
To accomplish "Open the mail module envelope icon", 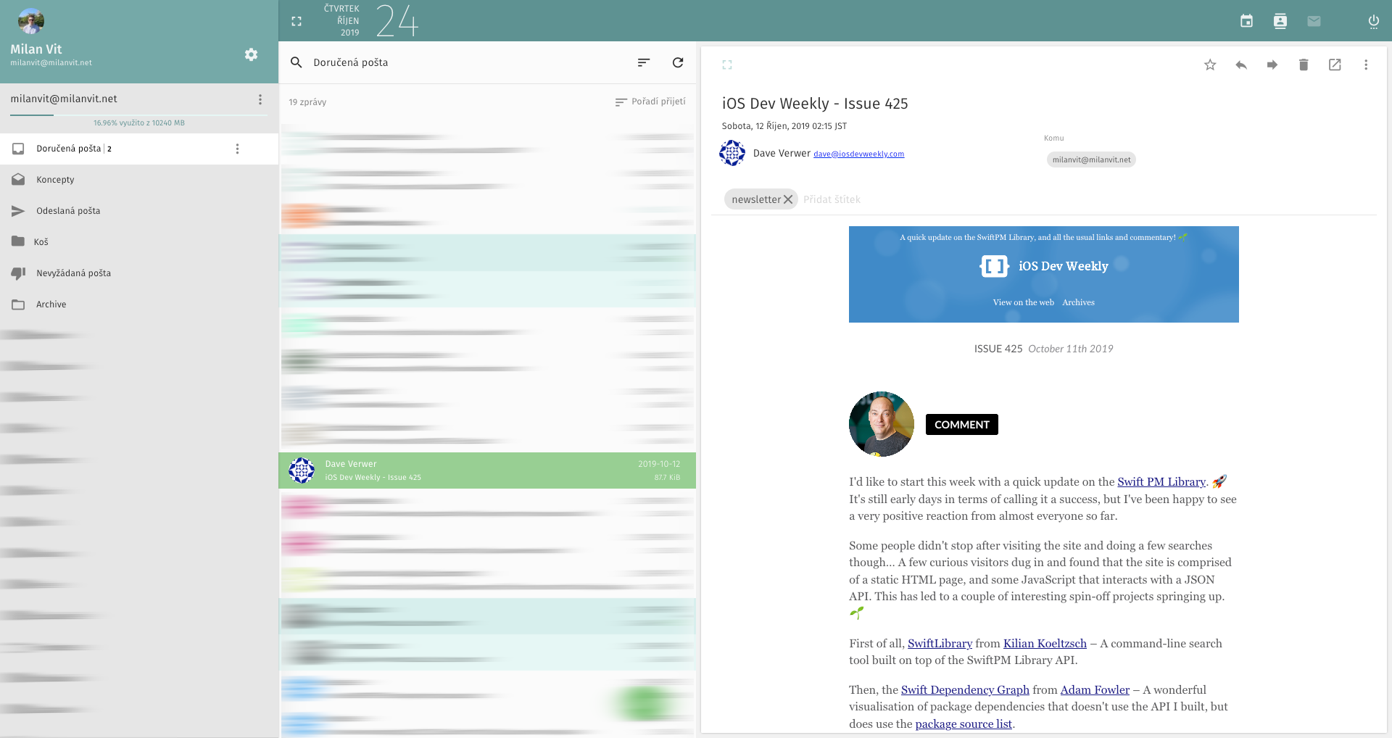I will tap(1314, 21).
